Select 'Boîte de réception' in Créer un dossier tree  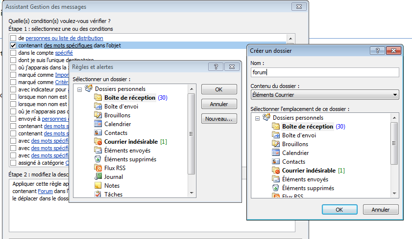pyautogui.click(x=308, y=127)
